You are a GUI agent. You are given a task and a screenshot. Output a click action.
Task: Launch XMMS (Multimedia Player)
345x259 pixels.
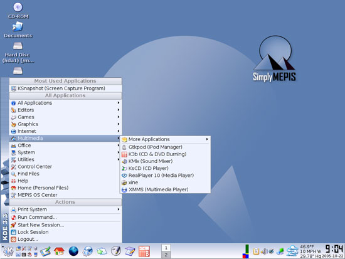pos(165,189)
